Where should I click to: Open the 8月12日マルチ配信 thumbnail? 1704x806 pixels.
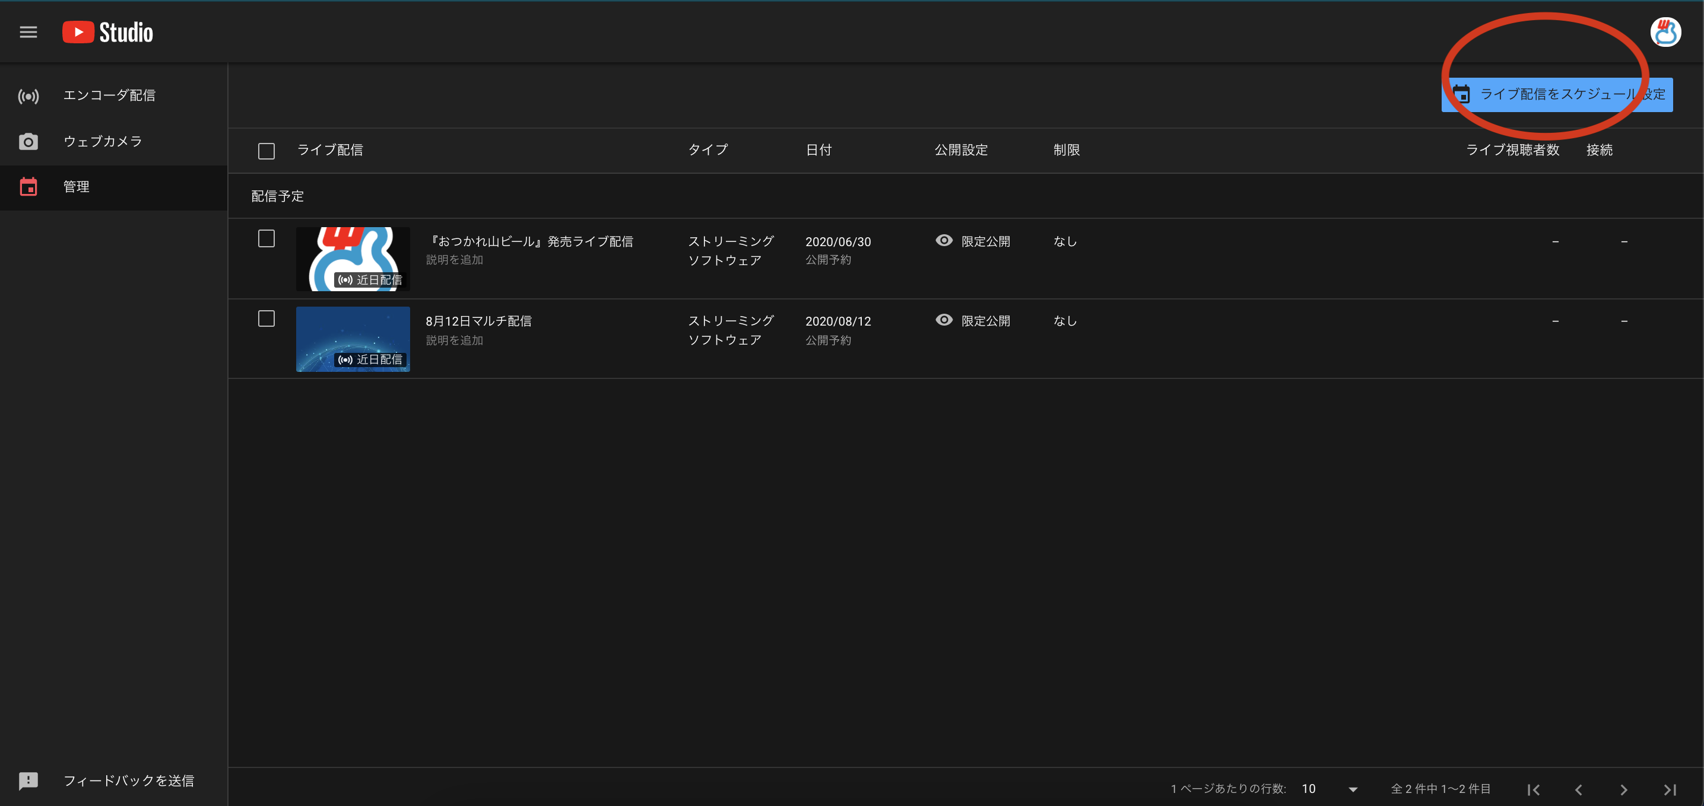[x=353, y=339]
